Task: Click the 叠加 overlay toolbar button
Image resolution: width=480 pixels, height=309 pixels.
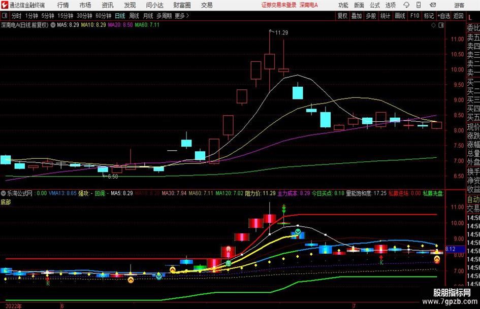Action: tap(357, 16)
